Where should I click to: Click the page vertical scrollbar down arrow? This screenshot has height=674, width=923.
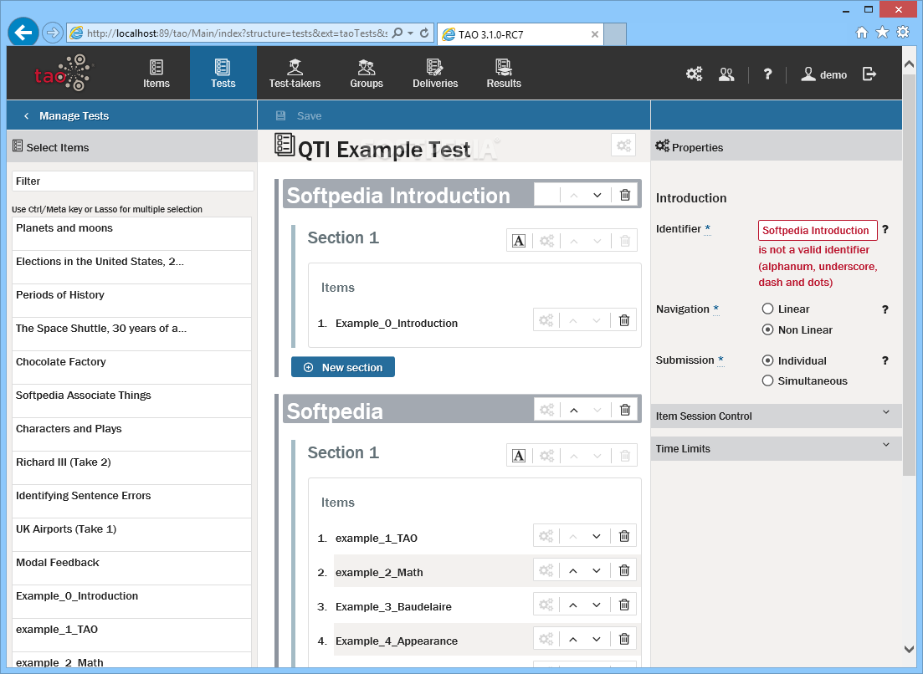pyautogui.click(x=909, y=649)
